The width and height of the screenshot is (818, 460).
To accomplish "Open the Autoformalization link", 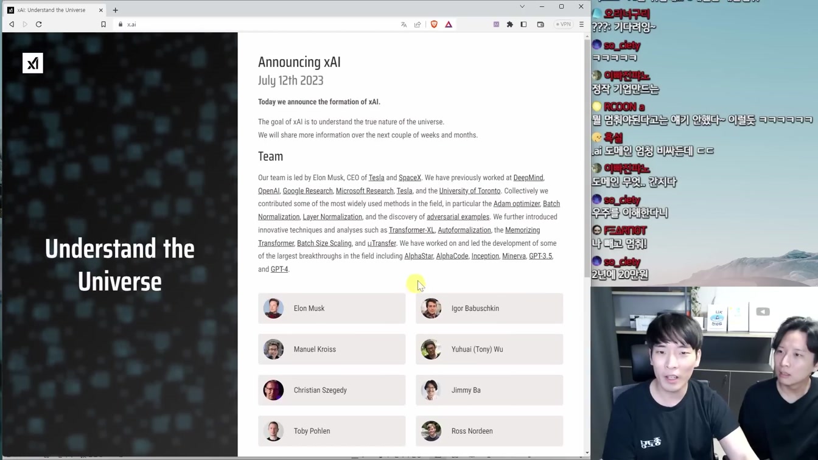I will coord(464,230).
